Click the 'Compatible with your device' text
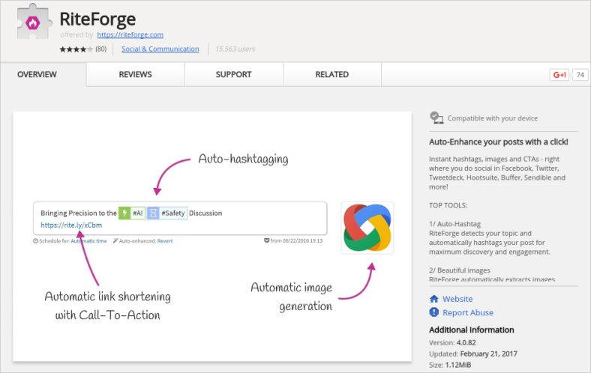The height and width of the screenshot is (373, 591). pyautogui.click(x=492, y=118)
